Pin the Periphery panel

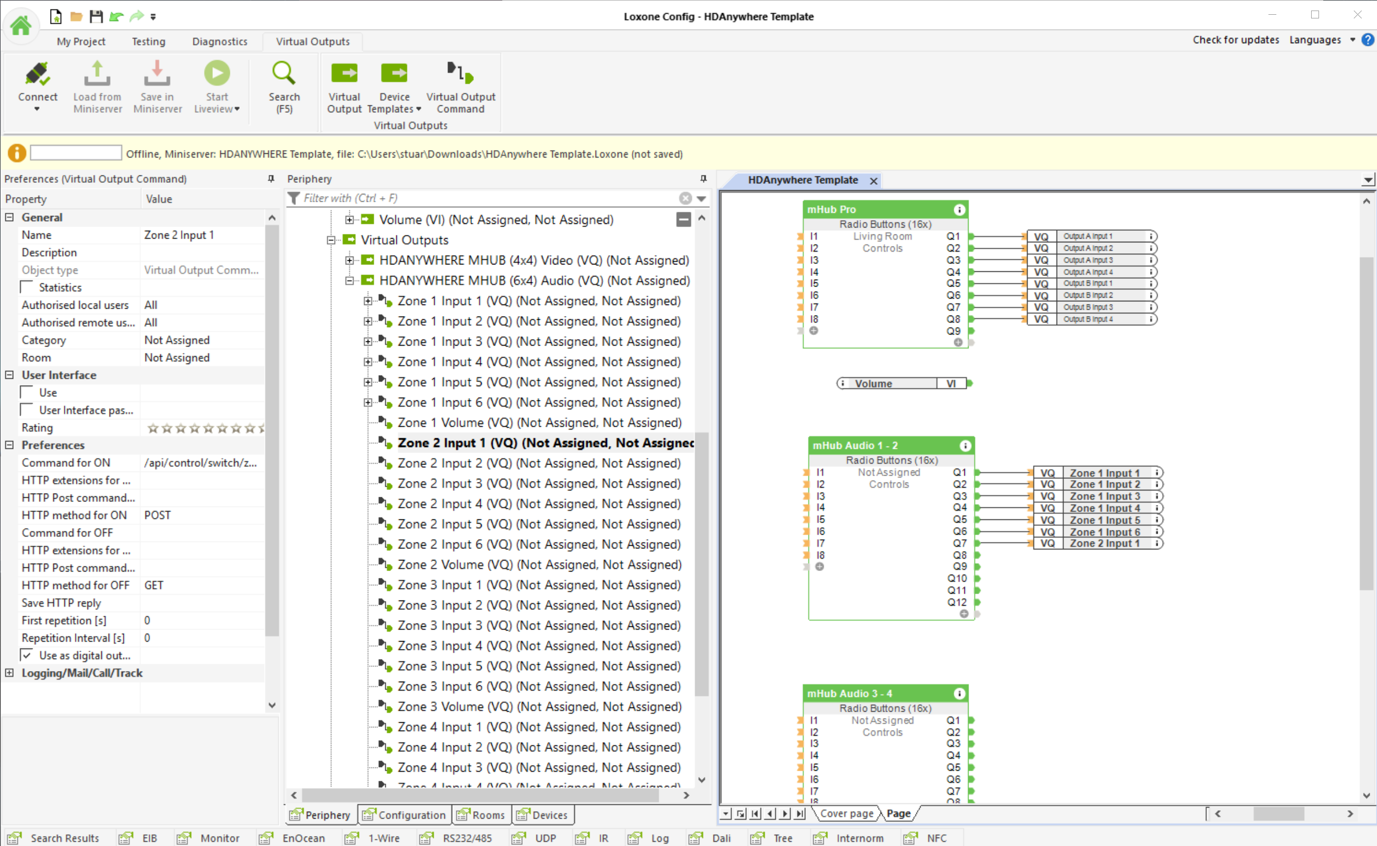pos(704,179)
